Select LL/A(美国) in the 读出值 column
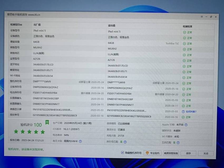Viewport: 224px width, 168px height. pos(113,55)
